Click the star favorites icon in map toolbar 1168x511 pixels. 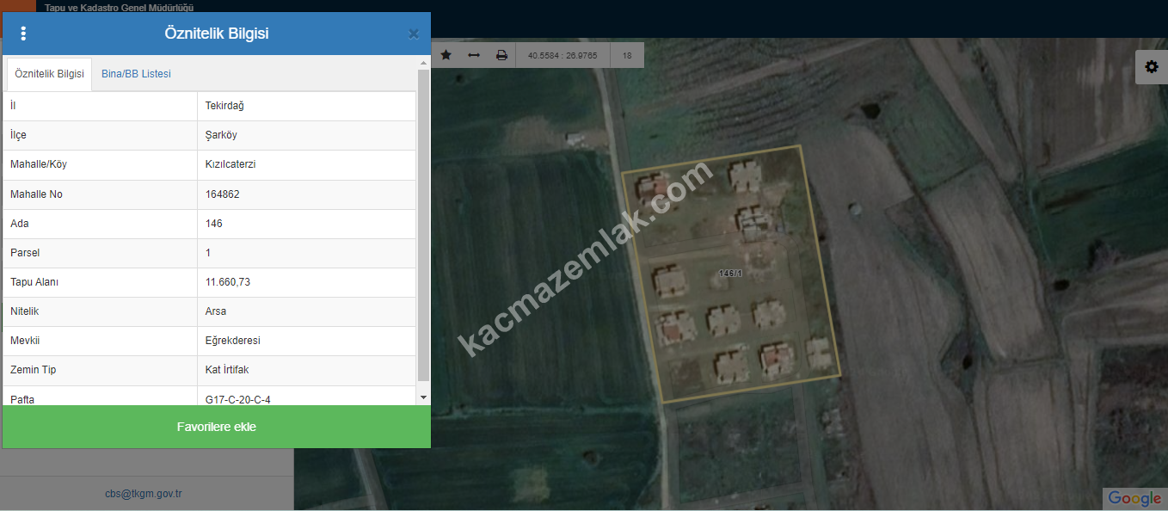coord(446,55)
